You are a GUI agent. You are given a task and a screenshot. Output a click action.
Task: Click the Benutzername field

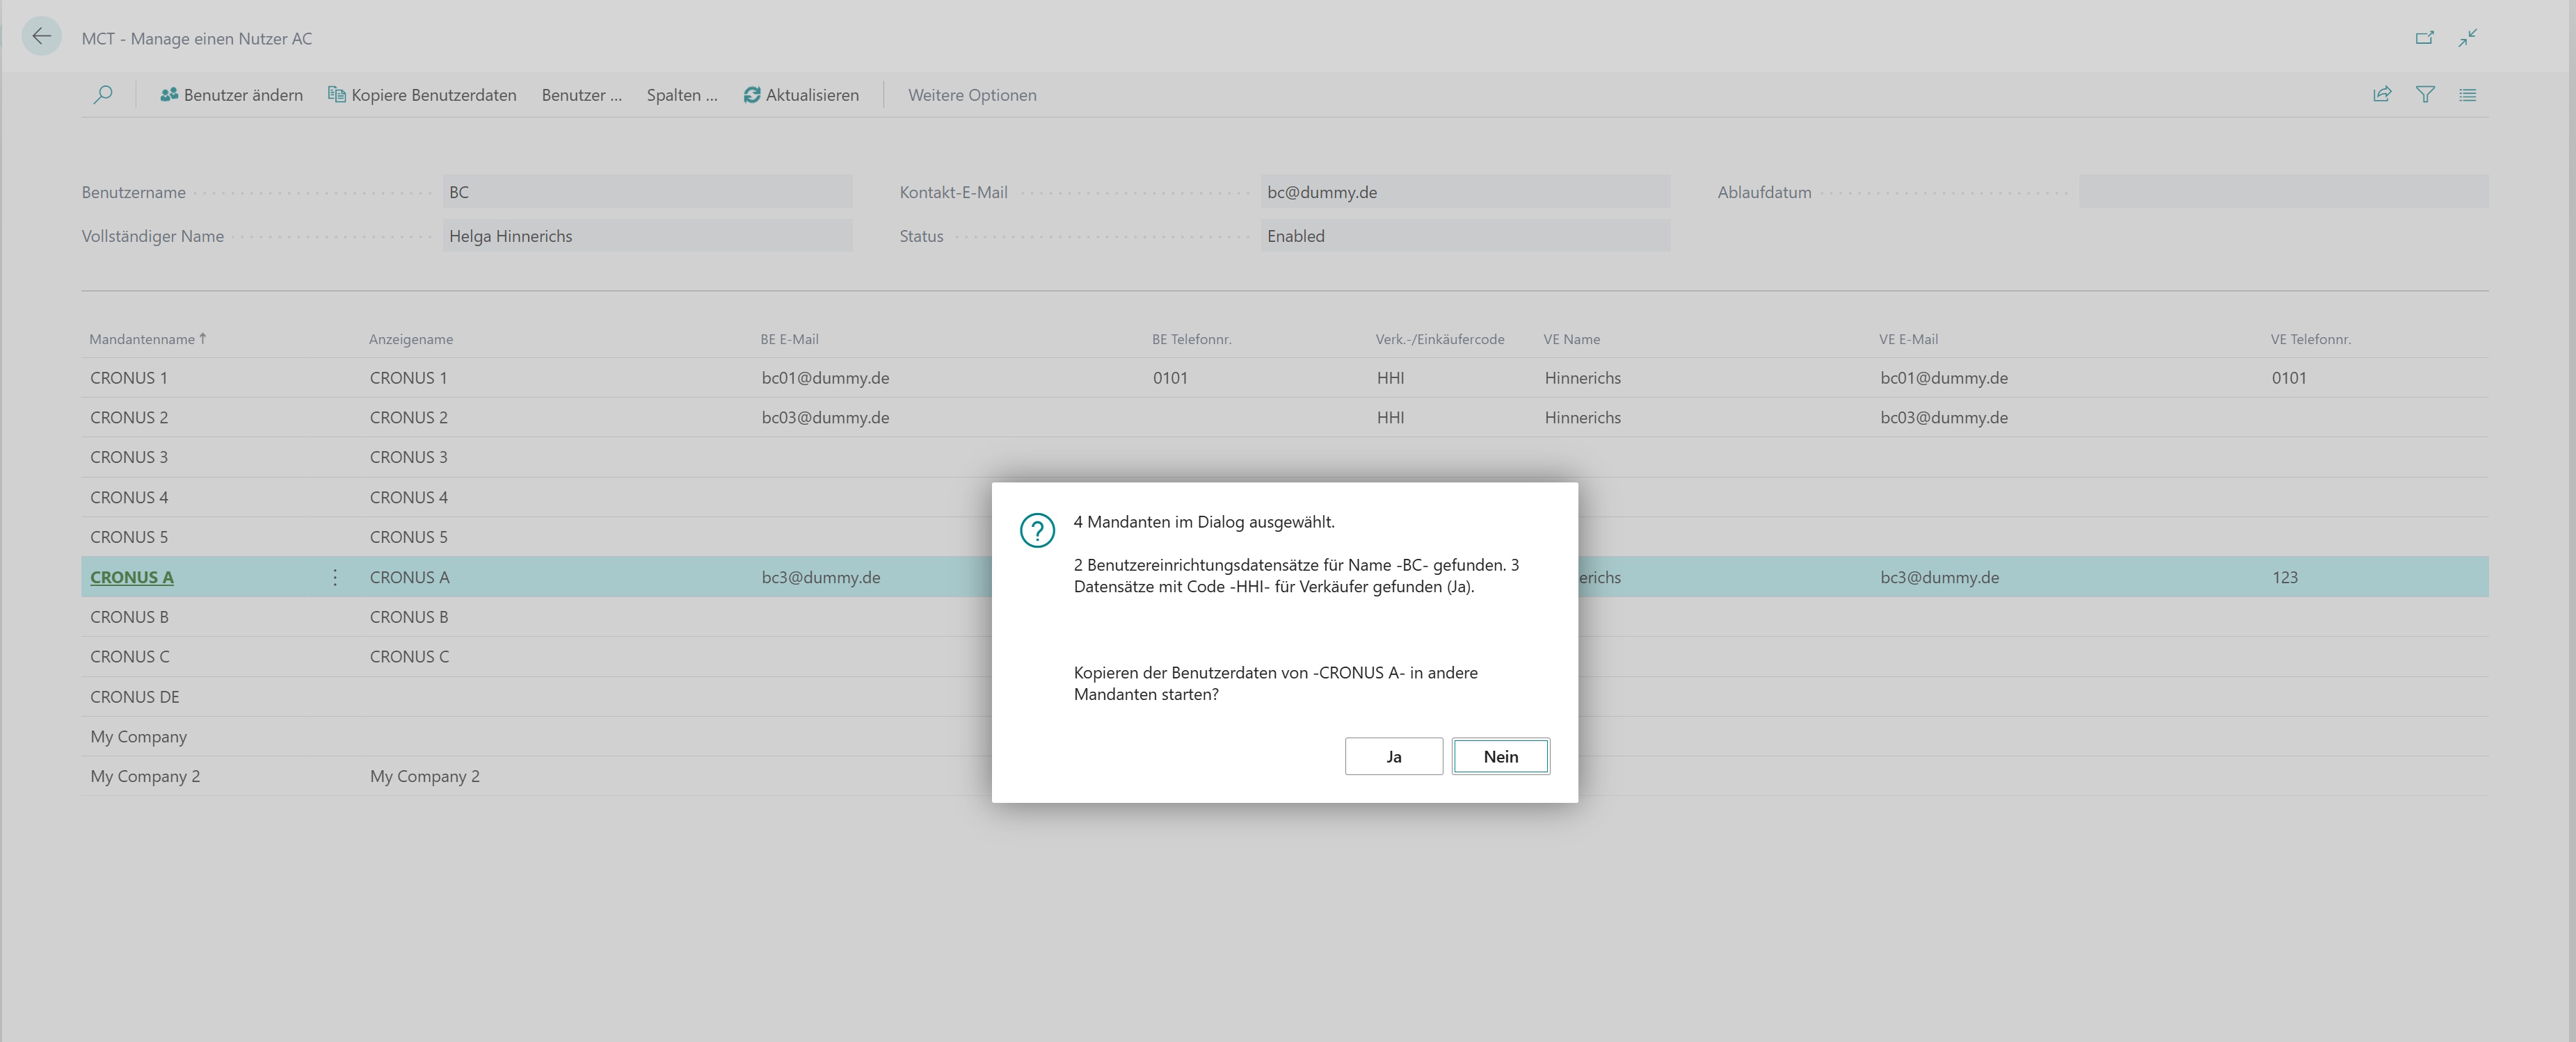pyautogui.click(x=647, y=192)
